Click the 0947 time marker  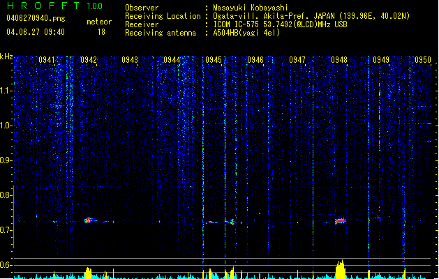[x=297, y=60]
